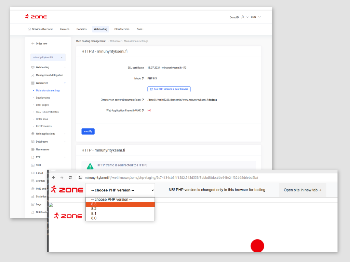350x262 pixels.
Task: Switch to the Cloudservers tab
Action: point(122,29)
